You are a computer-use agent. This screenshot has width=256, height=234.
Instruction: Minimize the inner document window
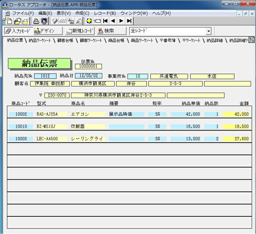(x=239, y=14)
